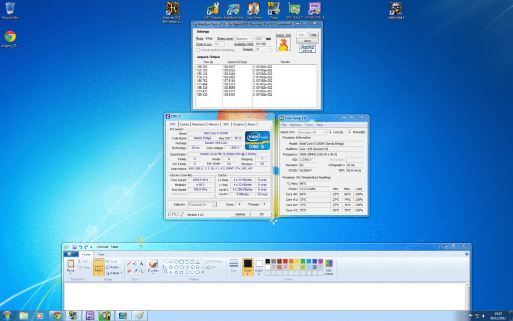Image resolution: width=513 pixels, height=321 pixels.
Task: Switch to the SPD tab in CPU-Z
Action: click(226, 124)
